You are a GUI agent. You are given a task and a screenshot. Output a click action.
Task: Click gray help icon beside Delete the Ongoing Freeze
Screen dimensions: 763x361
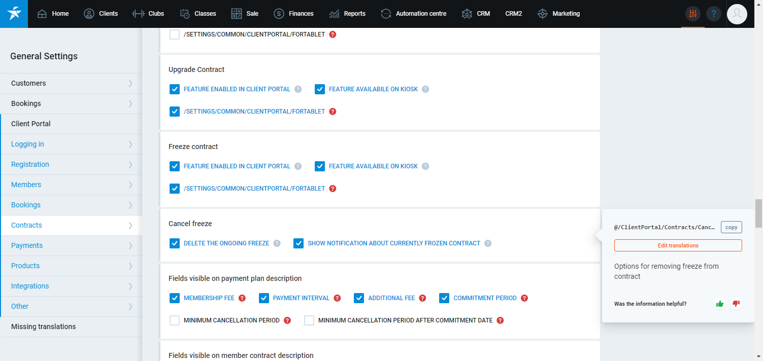point(277,243)
